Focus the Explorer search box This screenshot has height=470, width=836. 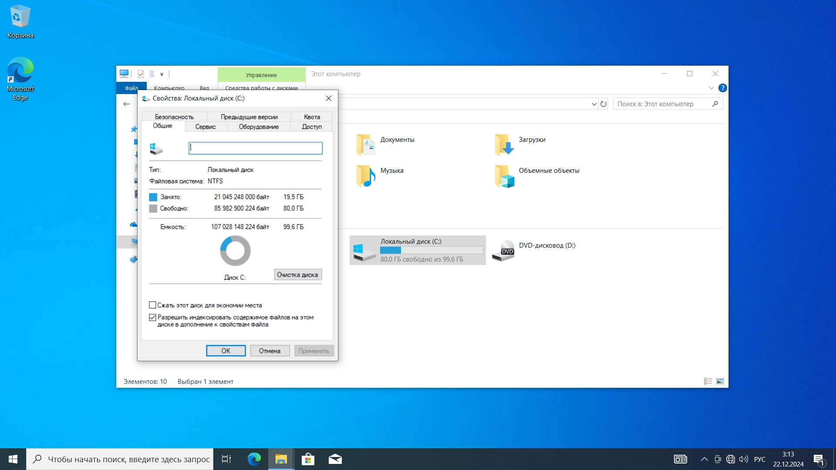pyautogui.click(x=668, y=104)
